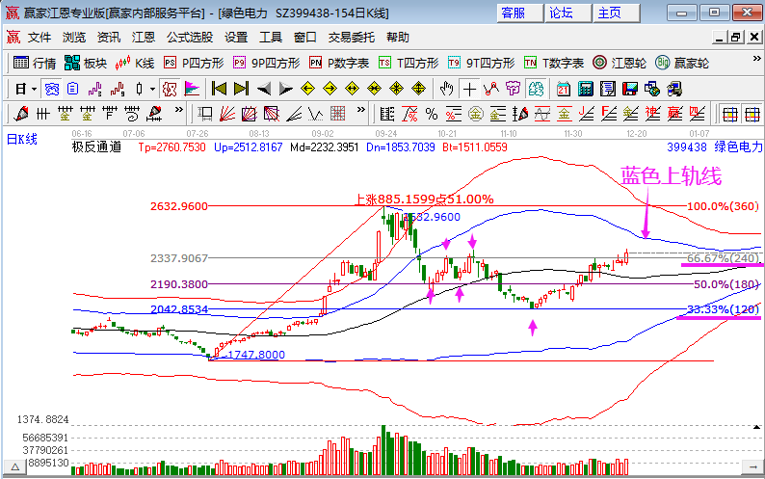Select the hand pan tool
This screenshot has width=765, height=479.
point(446,89)
